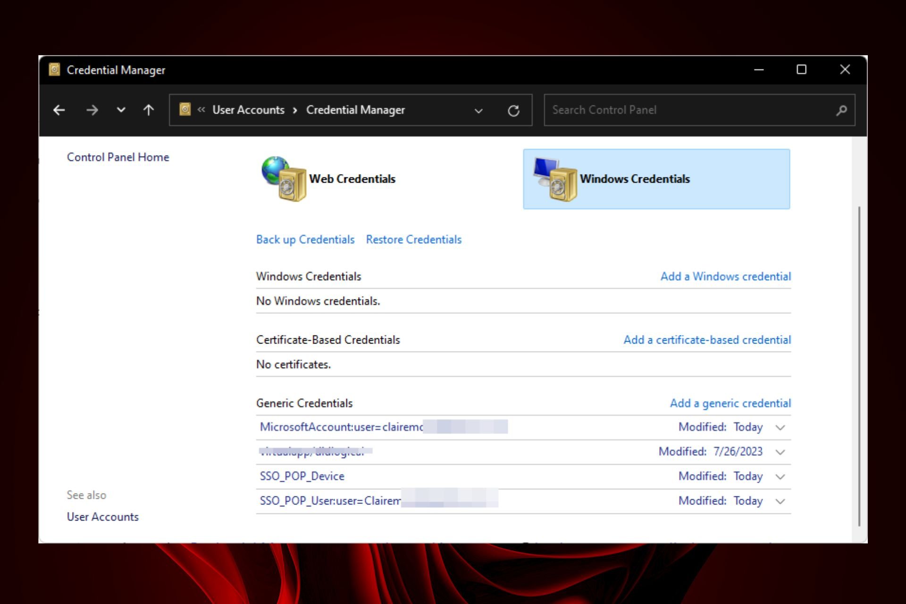This screenshot has height=604, width=906.
Task: Expand the SSO_POP_Device chevron
Action: 780,477
